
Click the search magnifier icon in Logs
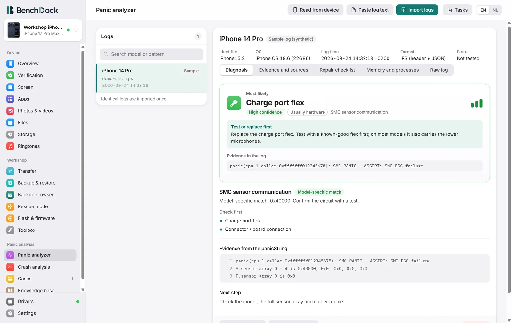pyautogui.click(x=106, y=54)
